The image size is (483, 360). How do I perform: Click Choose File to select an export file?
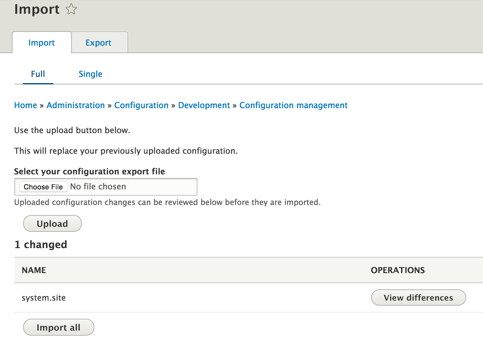43,187
